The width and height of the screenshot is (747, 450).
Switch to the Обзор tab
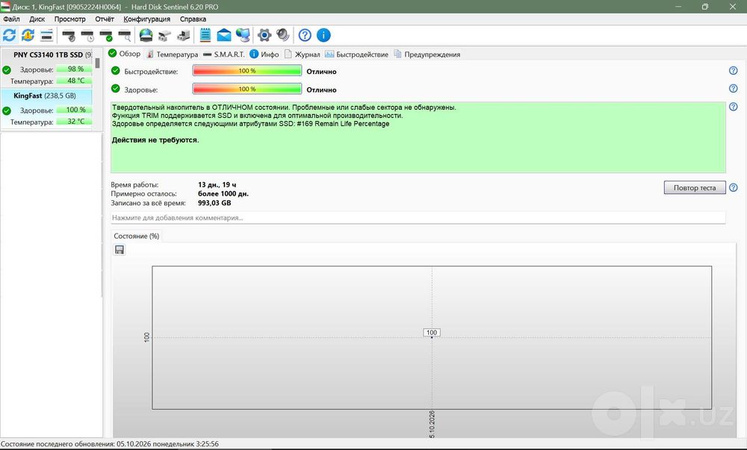125,54
